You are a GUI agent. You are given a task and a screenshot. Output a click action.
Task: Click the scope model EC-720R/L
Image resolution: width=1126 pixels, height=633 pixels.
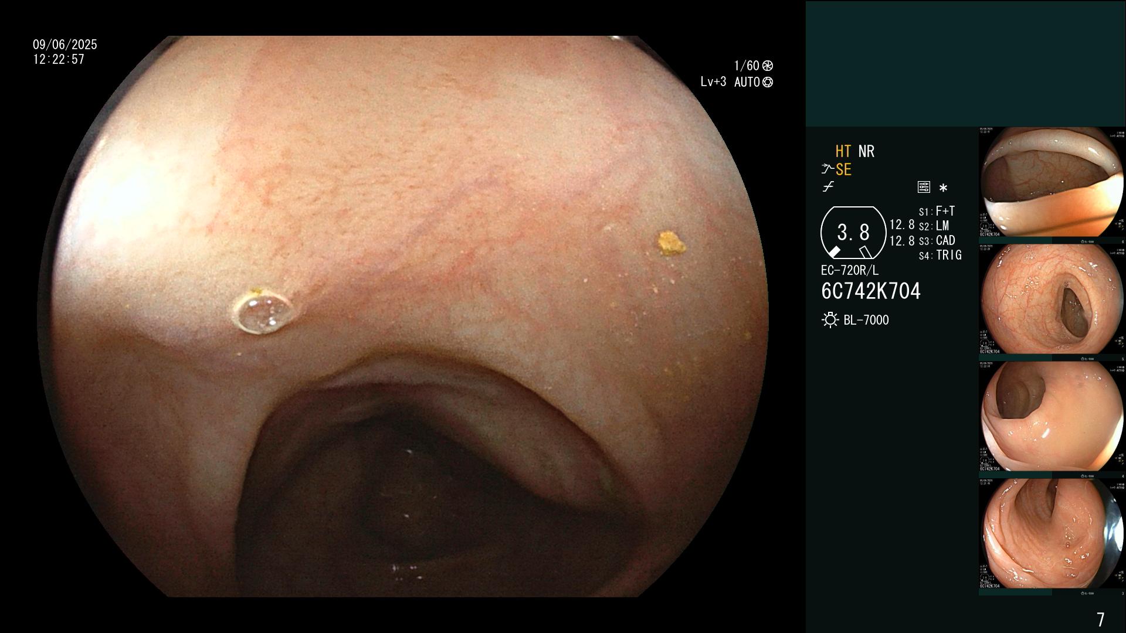click(x=850, y=270)
